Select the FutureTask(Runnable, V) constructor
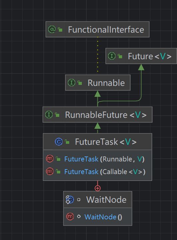177x240 pixels. [x=97, y=159]
